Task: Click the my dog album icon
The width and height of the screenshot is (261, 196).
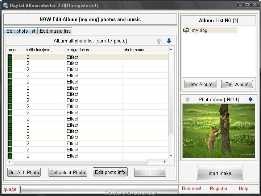Action: (x=186, y=30)
